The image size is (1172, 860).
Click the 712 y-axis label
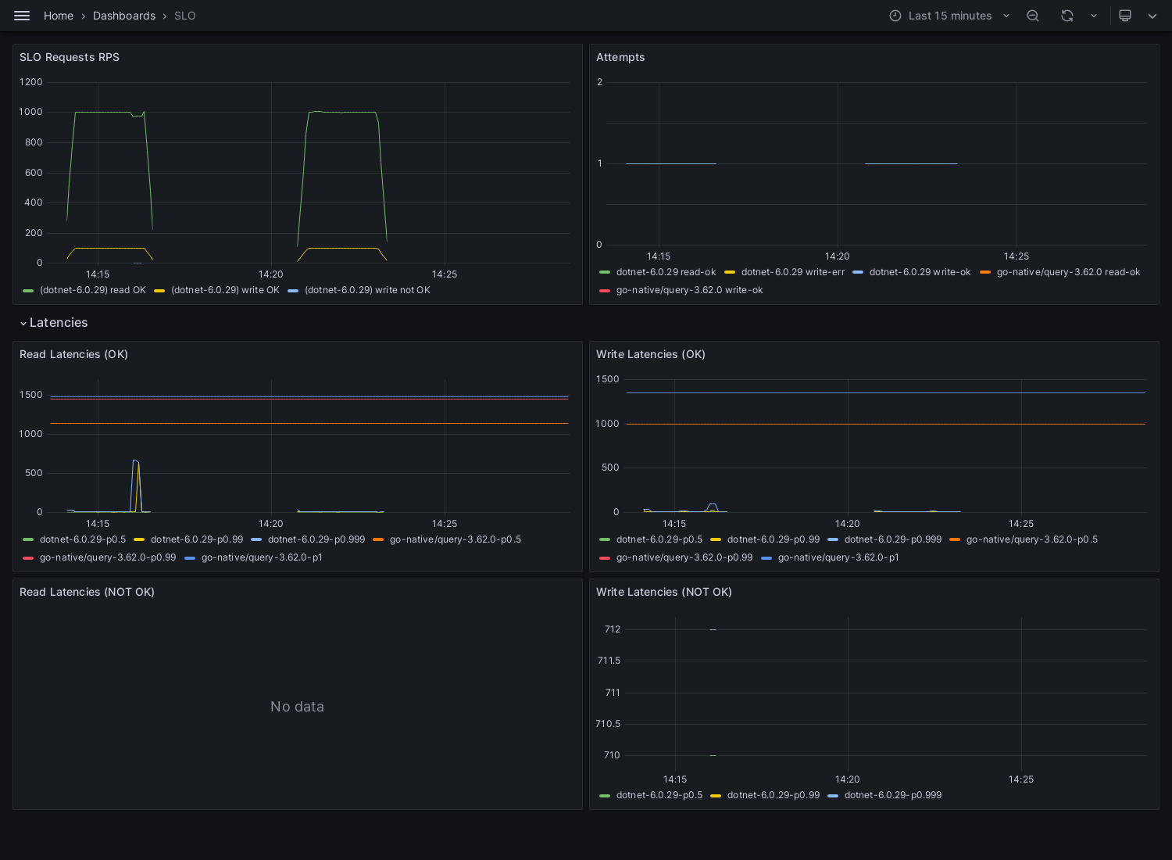(x=613, y=629)
